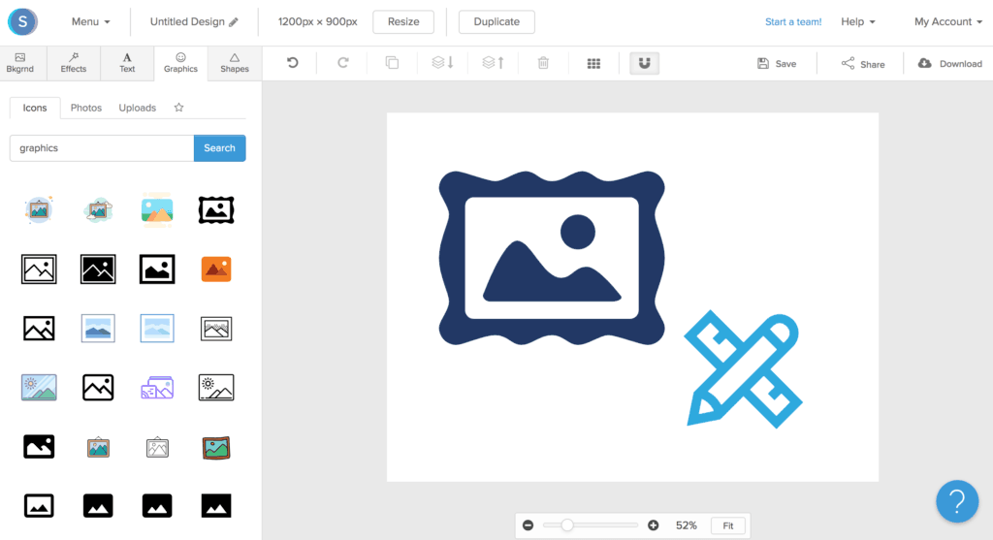Send the layer backward
The width and height of the screenshot is (993, 540).
442,63
